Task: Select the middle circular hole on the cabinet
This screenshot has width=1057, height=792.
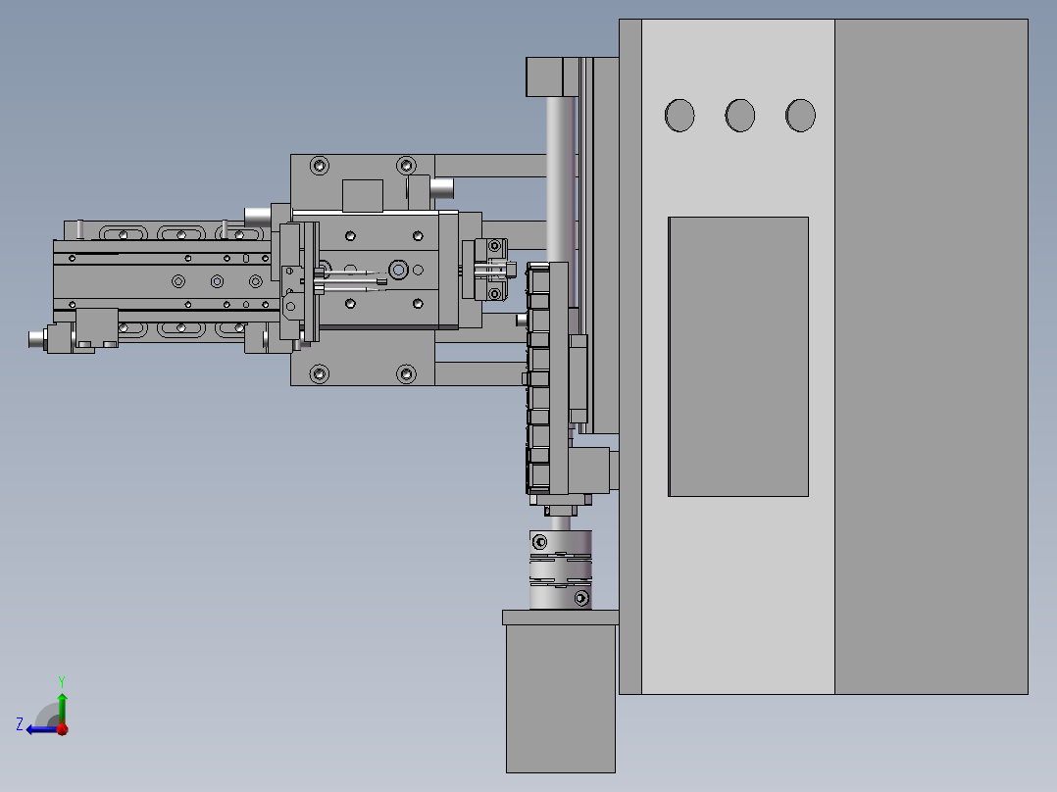Action: (x=739, y=116)
